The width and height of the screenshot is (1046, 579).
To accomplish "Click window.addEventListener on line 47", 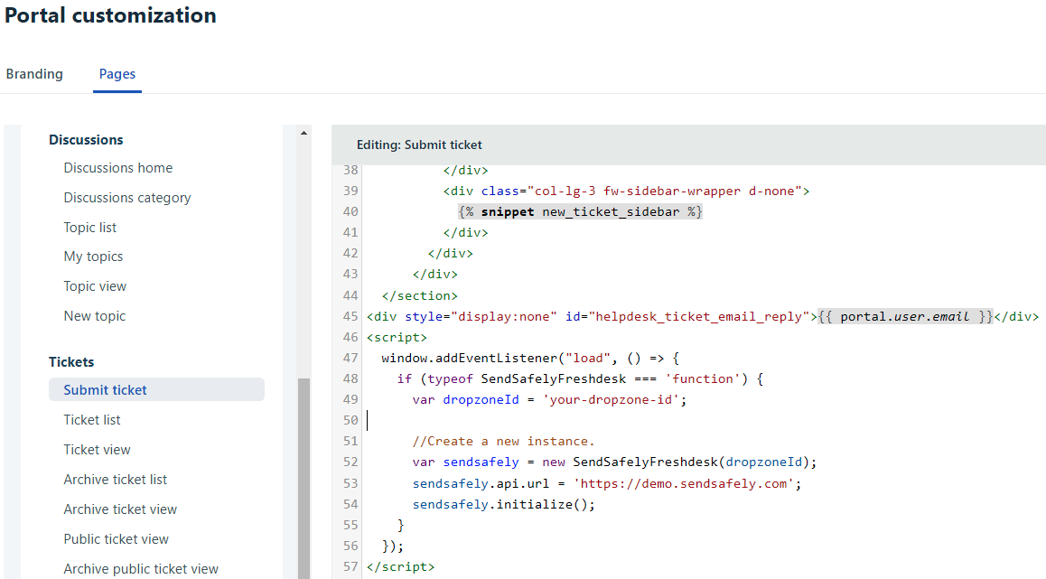I will (x=469, y=359).
